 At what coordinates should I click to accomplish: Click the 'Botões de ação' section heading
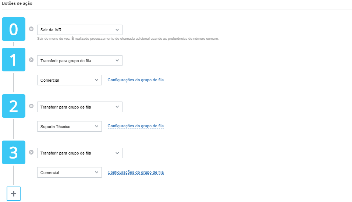coord(17,3)
